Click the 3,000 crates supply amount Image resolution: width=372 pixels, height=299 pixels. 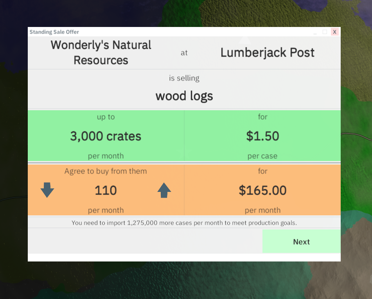click(106, 136)
